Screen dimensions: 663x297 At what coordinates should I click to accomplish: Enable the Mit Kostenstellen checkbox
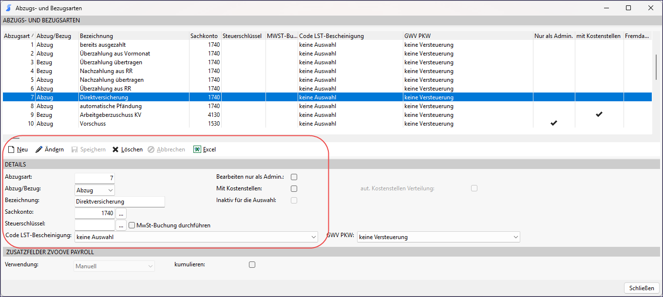point(294,188)
